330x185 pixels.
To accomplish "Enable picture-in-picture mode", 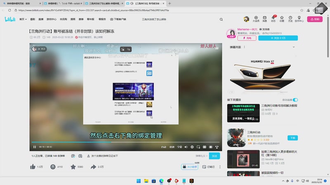I will (198, 147).
